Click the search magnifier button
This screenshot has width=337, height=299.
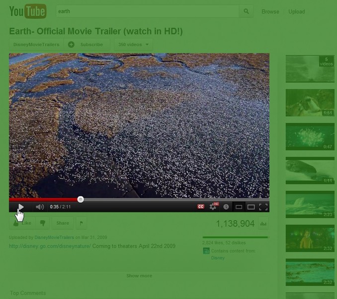pyautogui.click(x=246, y=11)
